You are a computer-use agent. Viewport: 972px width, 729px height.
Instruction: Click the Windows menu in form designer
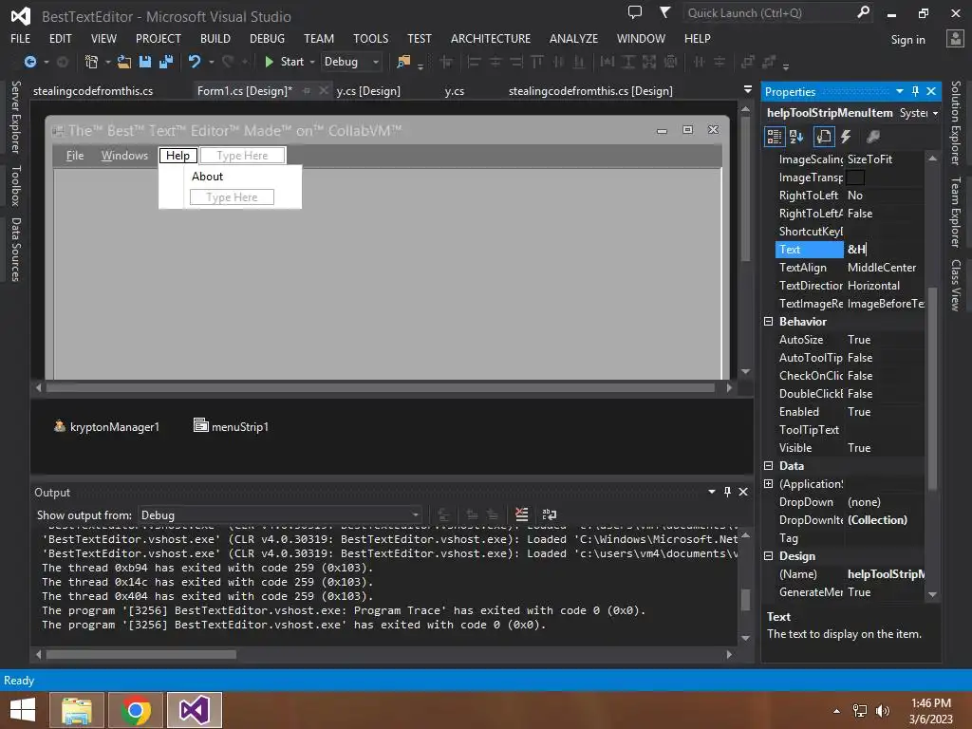124,156
